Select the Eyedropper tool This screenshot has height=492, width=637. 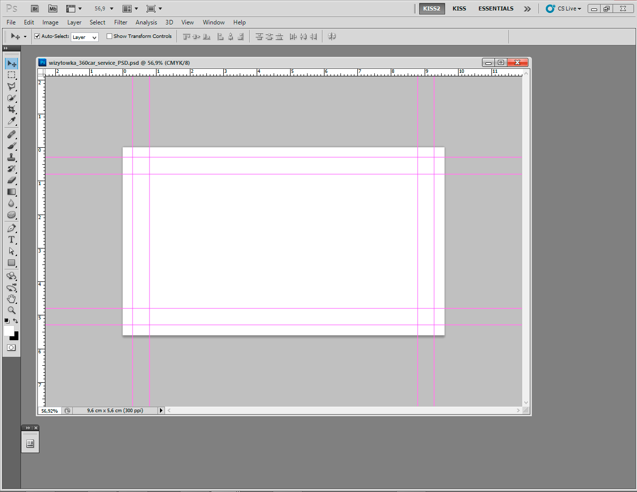pyautogui.click(x=11, y=121)
